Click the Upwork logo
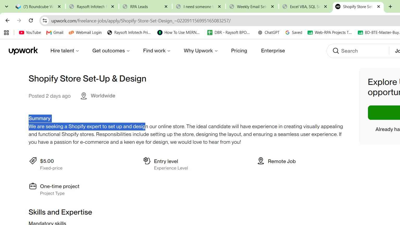This screenshot has width=400, height=225. (23, 51)
